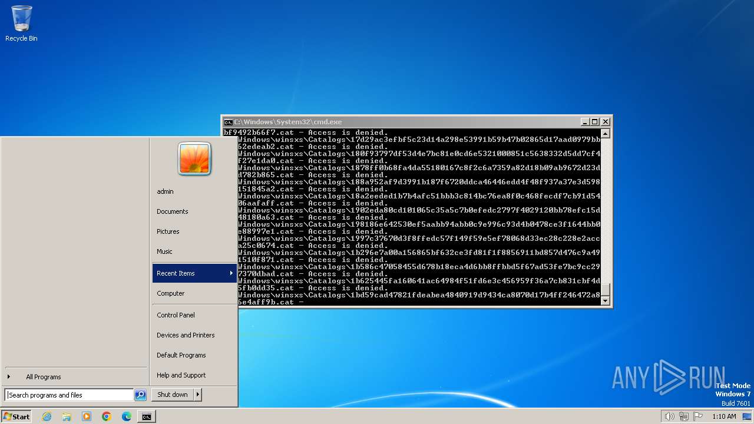Click the cmd scrollbar up arrow
The width and height of the screenshot is (754, 424).
[605, 134]
